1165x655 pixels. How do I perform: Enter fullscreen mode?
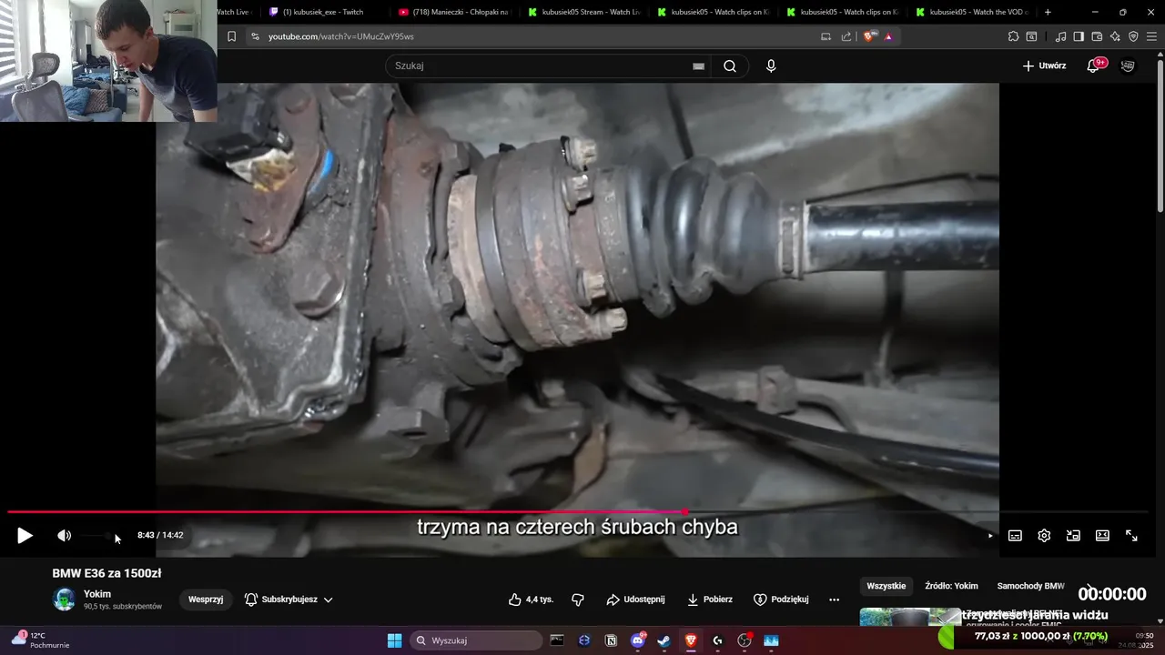pos(1131,536)
